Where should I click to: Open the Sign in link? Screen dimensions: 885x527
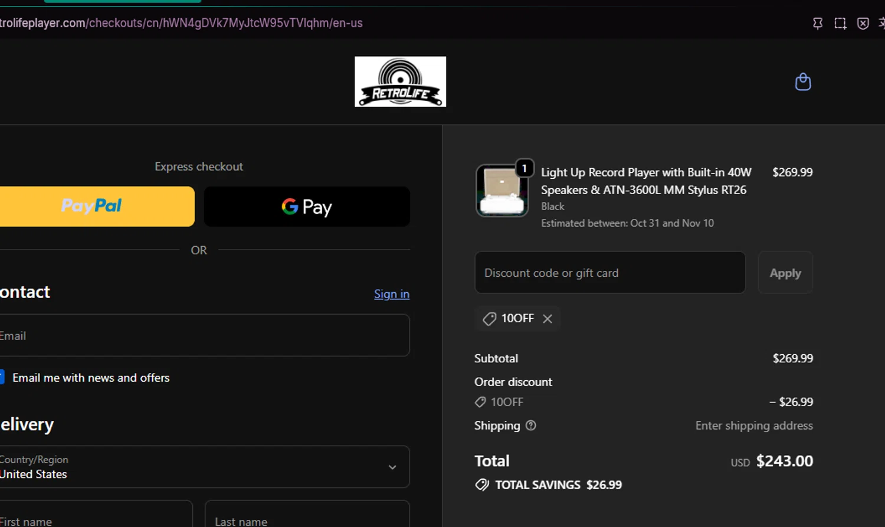click(x=392, y=294)
